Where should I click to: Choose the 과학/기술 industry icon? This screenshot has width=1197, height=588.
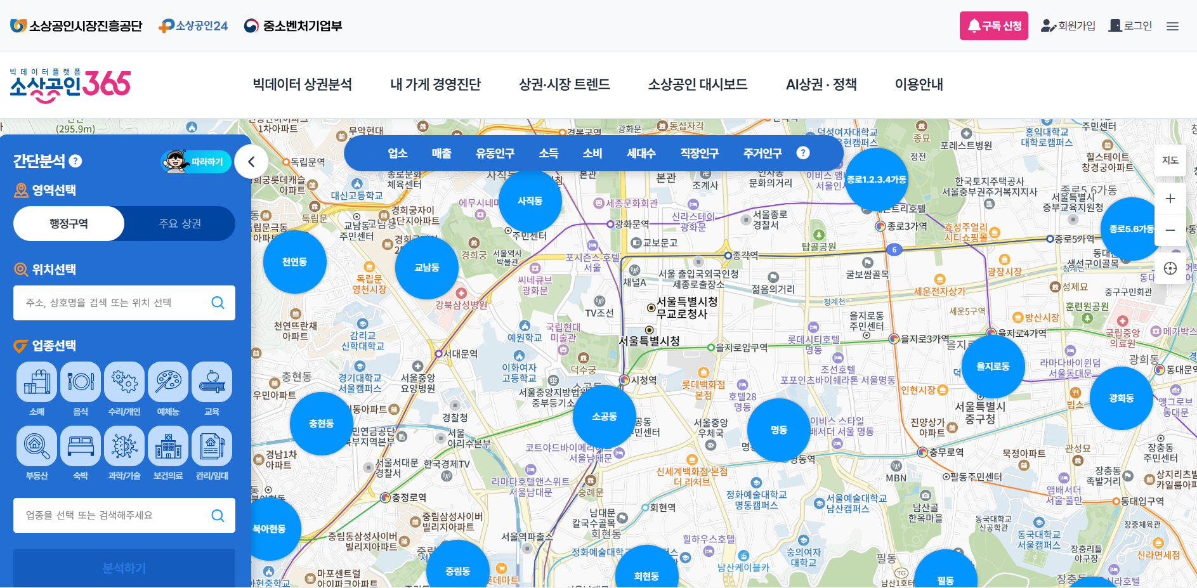click(124, 446)
